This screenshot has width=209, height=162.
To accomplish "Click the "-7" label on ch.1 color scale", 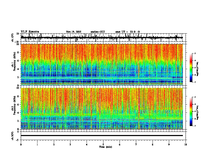I will (x=195, y=82).
